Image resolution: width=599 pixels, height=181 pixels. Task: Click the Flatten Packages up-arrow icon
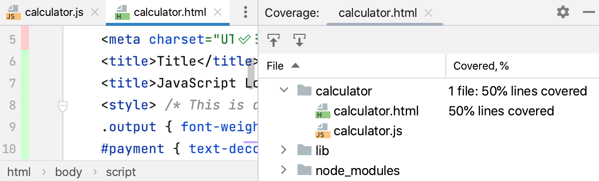[274, 40]
